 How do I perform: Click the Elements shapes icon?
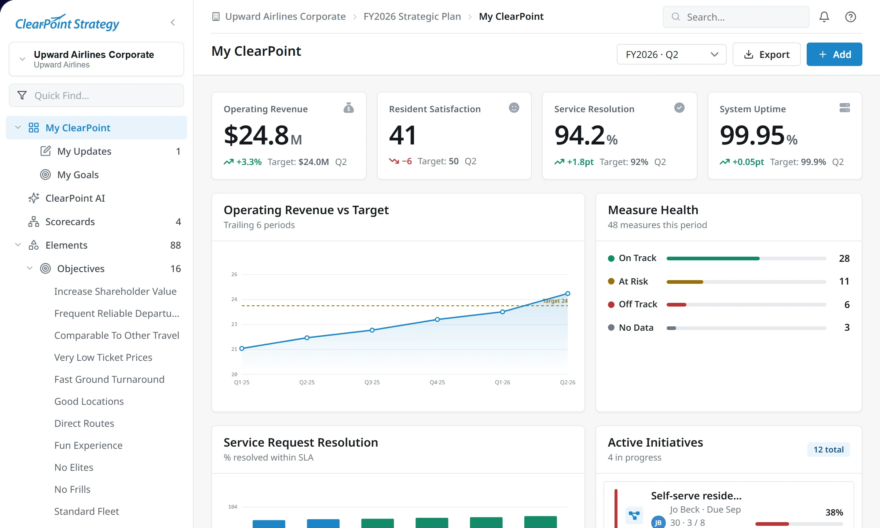pos(34,245)
